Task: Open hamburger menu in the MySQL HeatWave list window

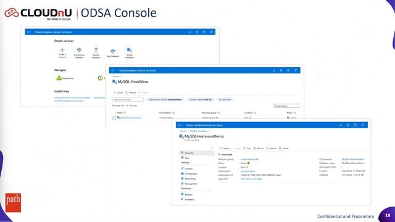Action: point(113,70)
